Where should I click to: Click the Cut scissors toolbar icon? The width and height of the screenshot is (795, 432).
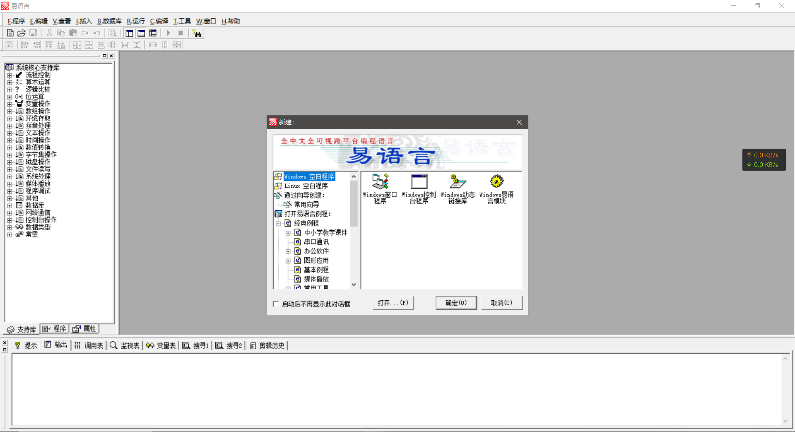point(49,33)
